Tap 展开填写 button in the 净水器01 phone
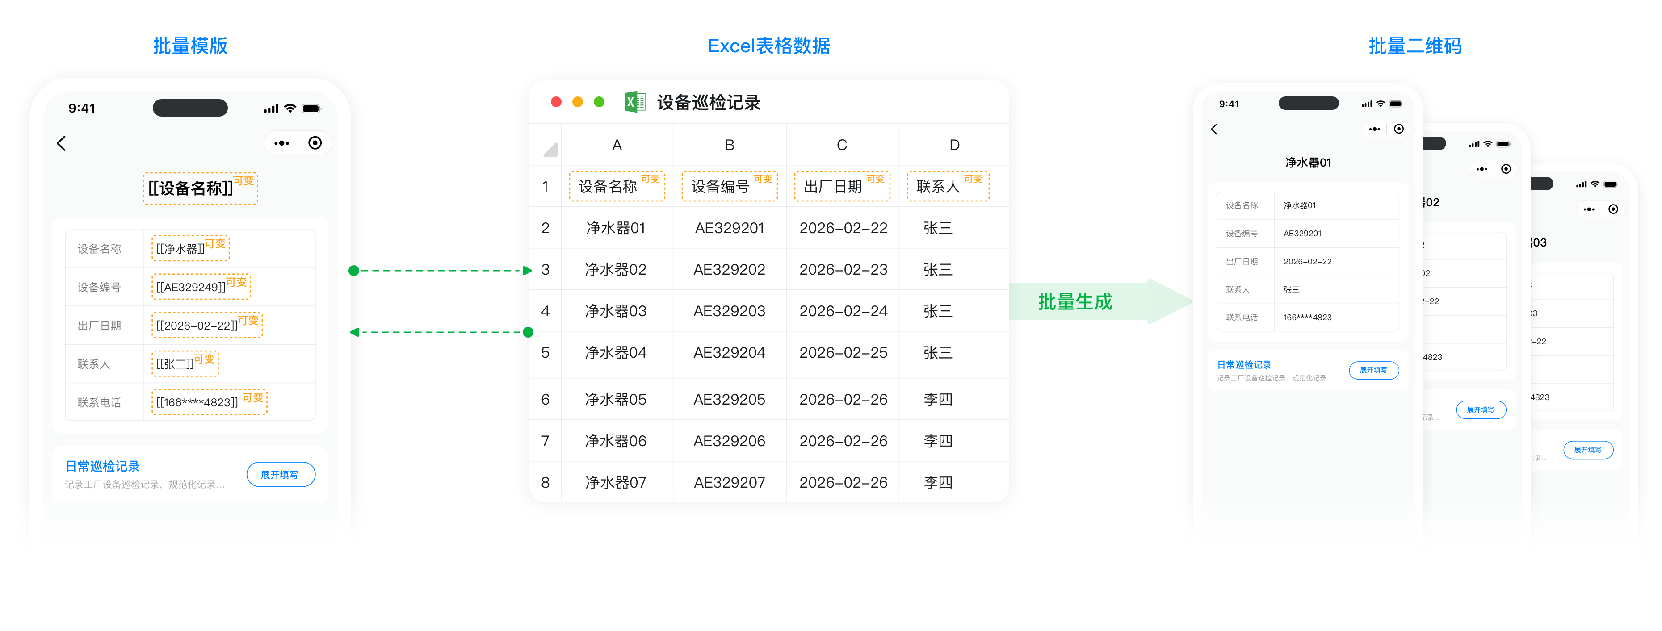The image size is (1662, 631). pyautogui.click(x=1373, y=370)
